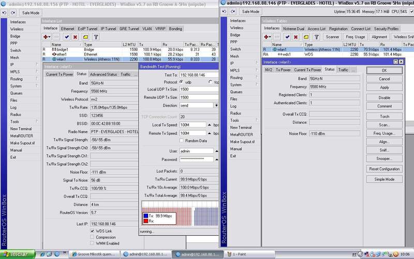Toggle Compression checkbox
The image size is (414, 259).
pos(92,237)
